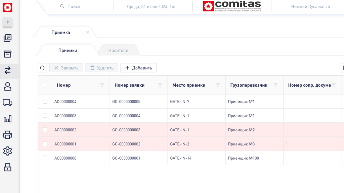The image size is (344, 193).
Task: Switch to the Носители tab
Action: click(118, 51)
